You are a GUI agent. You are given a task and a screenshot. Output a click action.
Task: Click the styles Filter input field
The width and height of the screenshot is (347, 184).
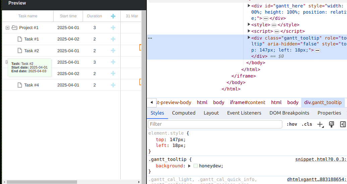pyautogui.click(x=215, y=124)
